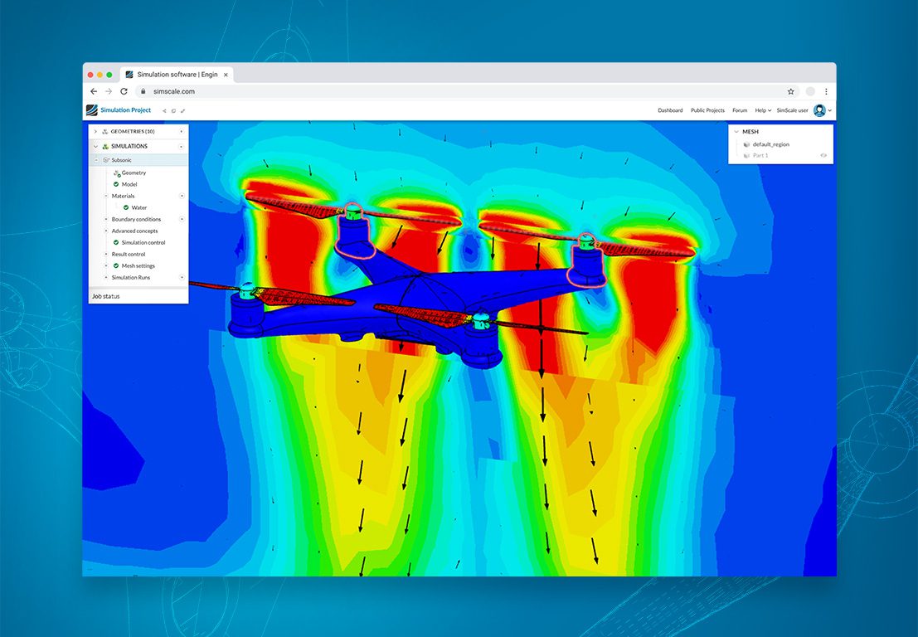This screenshot has width=918, height=637.
Task: Click the Geometry item icon under Subsonic
Action: 116,173
